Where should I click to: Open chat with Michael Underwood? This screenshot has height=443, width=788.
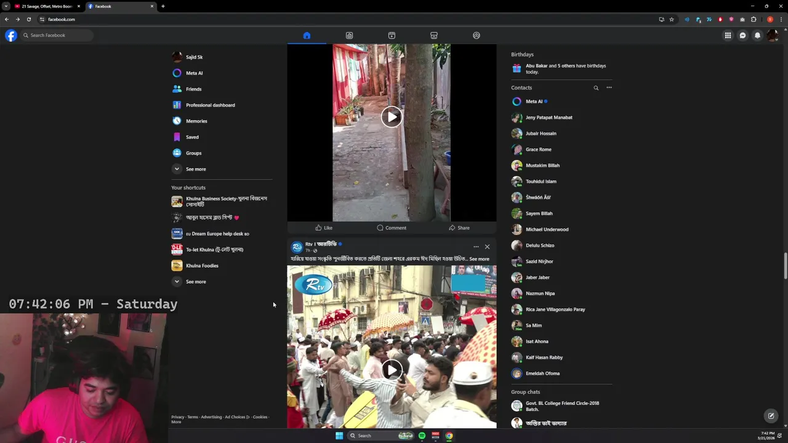point(561,229)
